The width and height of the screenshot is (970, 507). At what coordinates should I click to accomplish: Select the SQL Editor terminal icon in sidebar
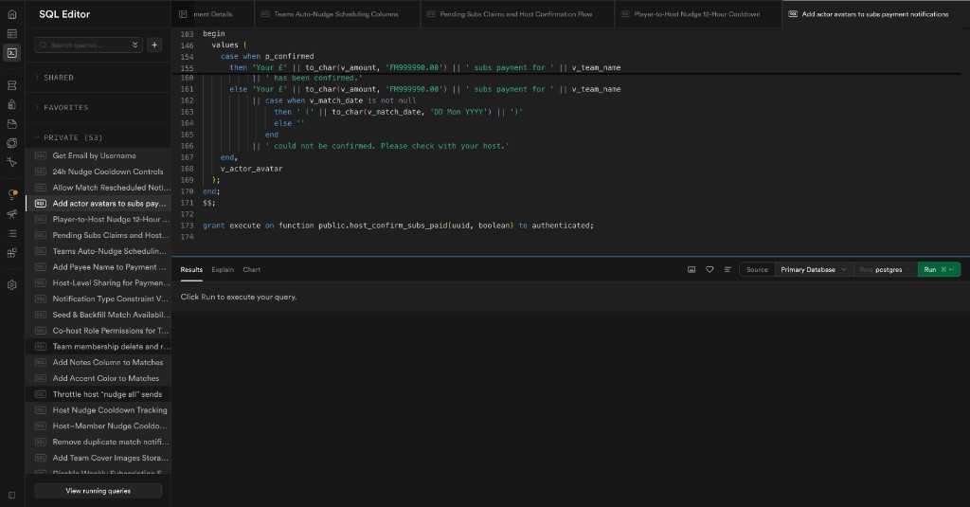(11, 53)
